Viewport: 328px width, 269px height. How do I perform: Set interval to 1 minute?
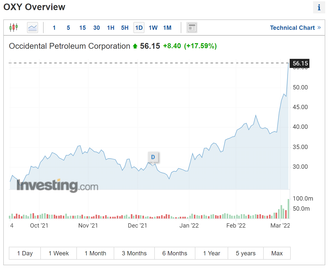click(54, 28)
